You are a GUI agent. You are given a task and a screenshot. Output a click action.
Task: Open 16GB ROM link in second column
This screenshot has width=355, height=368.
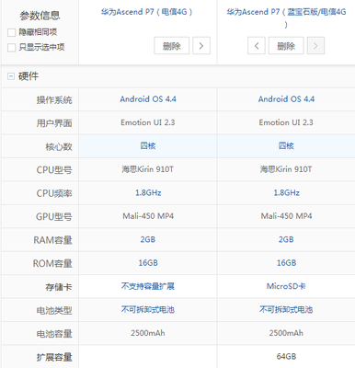[286, 263]
